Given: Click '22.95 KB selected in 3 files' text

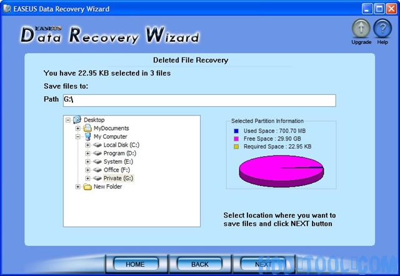Looking at the screenshot, I should (124, 73).
